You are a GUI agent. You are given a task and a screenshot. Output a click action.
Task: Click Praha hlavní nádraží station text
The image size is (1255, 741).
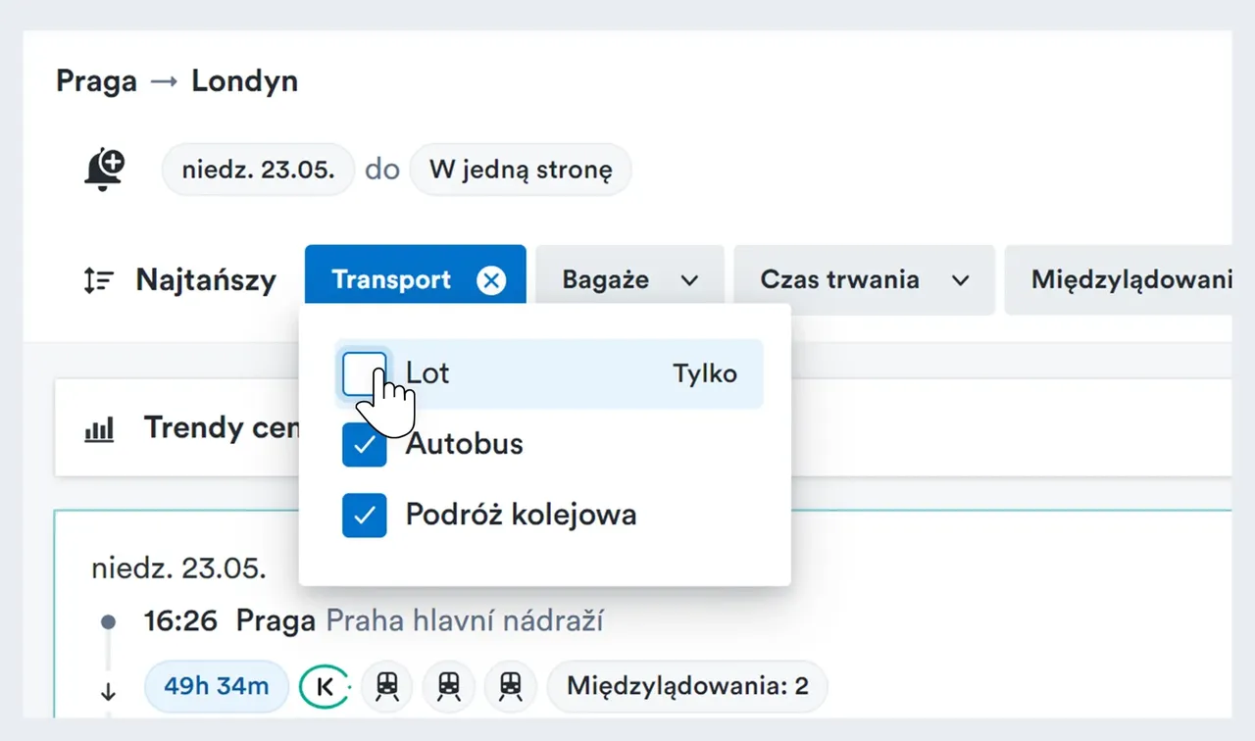pyautogui.click(x=465, y=620)
